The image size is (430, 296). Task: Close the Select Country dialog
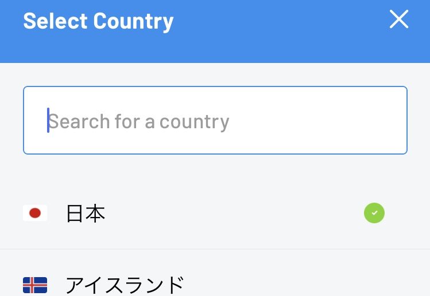(x=399, y=19)
